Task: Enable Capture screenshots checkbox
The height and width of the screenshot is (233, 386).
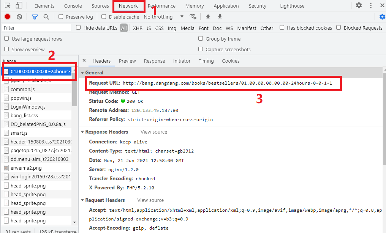Action: click(201, 49)
